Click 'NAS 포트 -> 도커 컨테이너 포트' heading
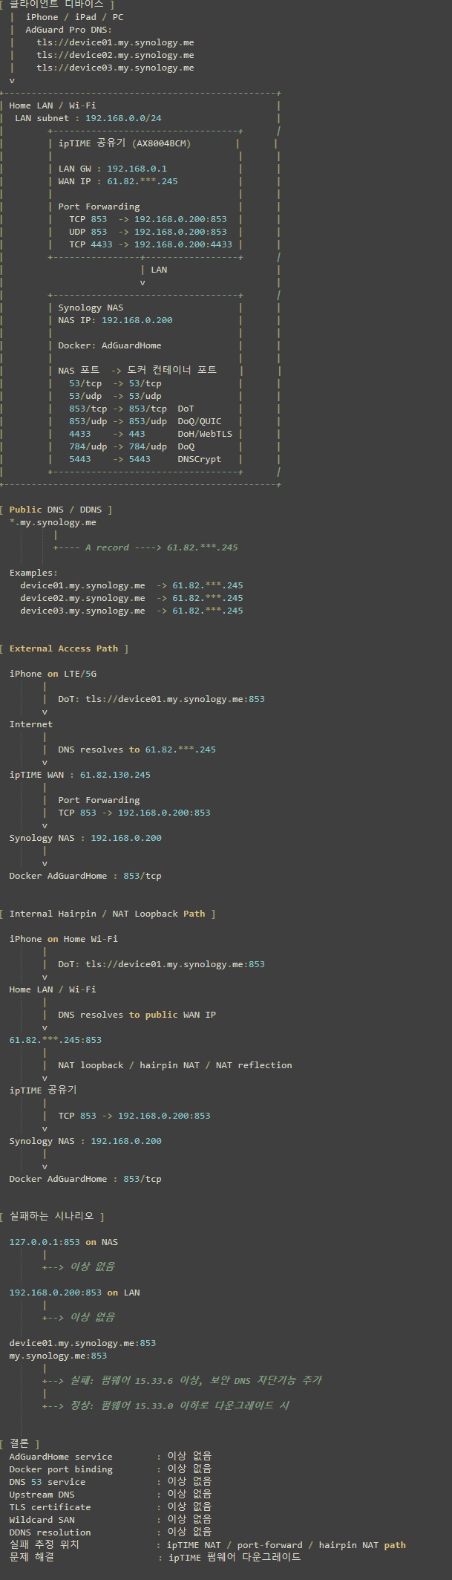Image resolution: width=452 pixels, height=1580 pixels. click(x=137, y=370)
